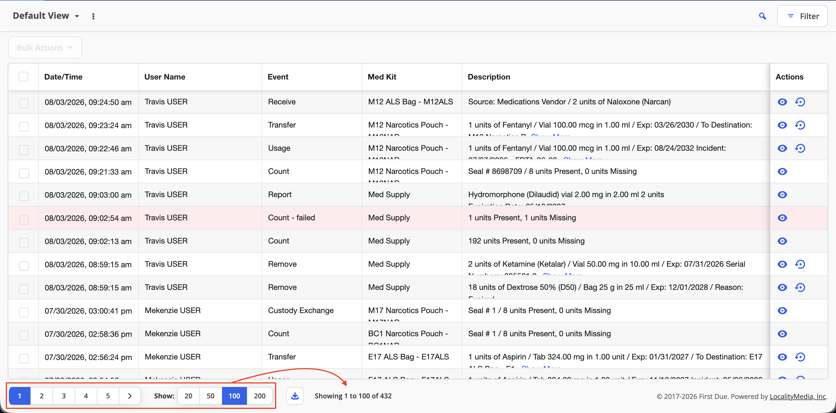Select the 09:24:50 am Receive row checkbox
The height and width of the screenshot is (413, 836).
(x=24, y=104)
